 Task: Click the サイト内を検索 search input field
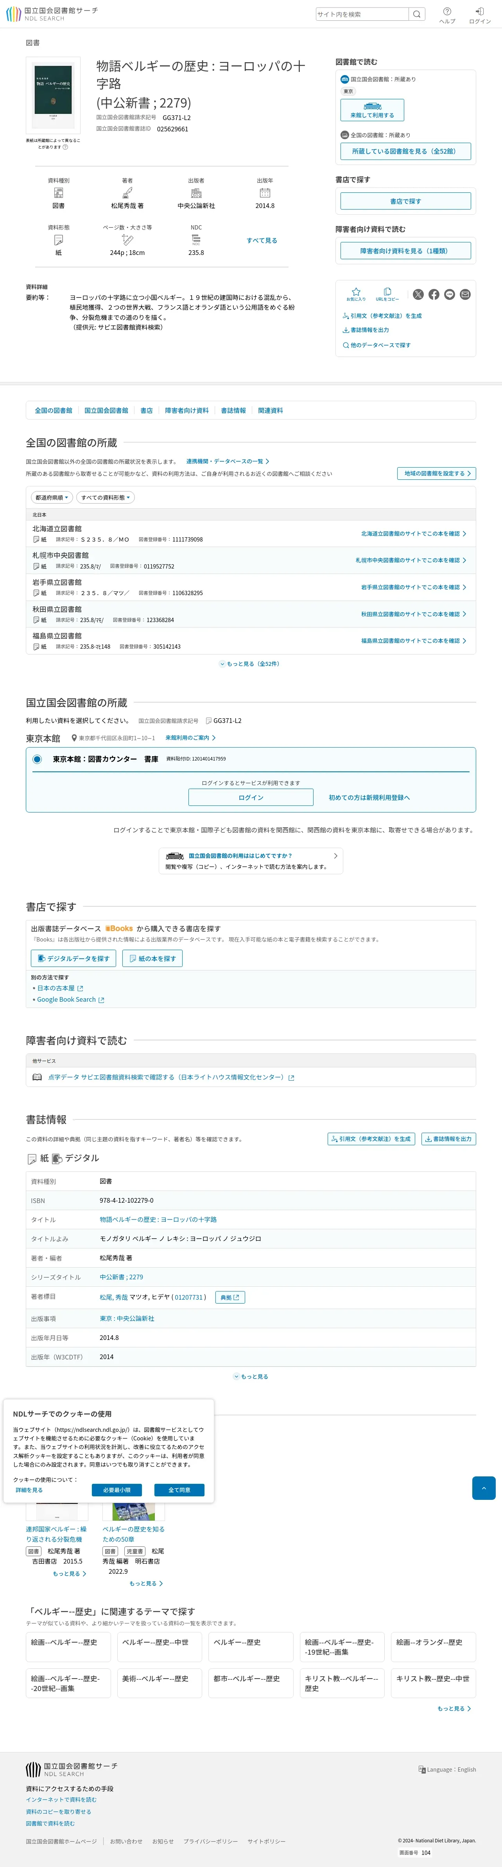click(x=362, y=14)
